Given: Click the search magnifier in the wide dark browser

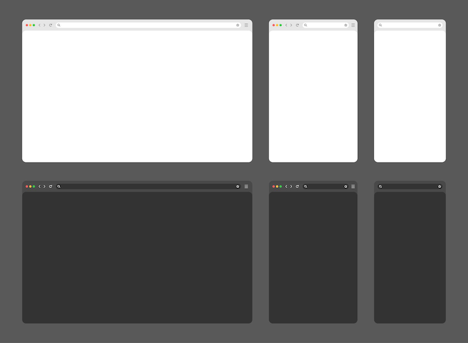Looking at the screenshot, I should tap(59, 187).
